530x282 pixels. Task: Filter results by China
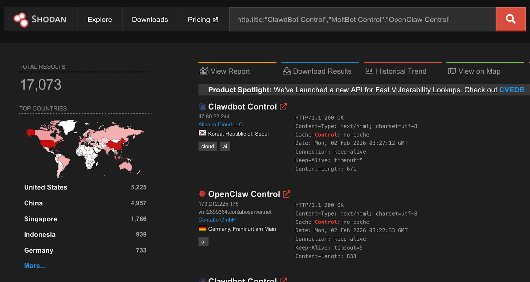[x=33, y=203]
